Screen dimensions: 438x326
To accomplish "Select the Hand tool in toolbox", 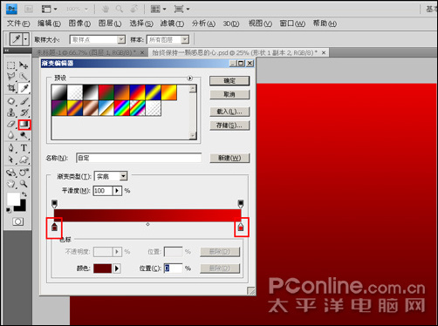I will tap(11, 184).
